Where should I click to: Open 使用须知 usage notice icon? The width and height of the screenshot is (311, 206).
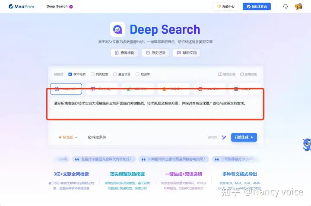242,74
